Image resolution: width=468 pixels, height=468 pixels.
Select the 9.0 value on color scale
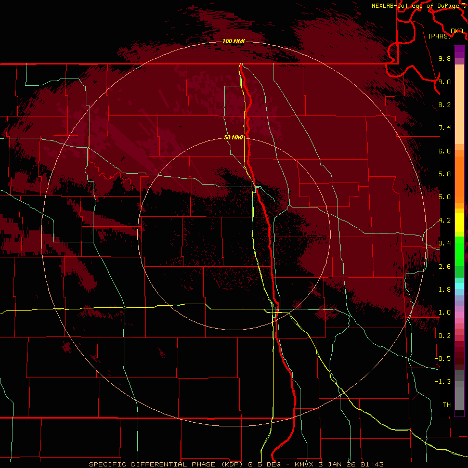pos(445,82)
